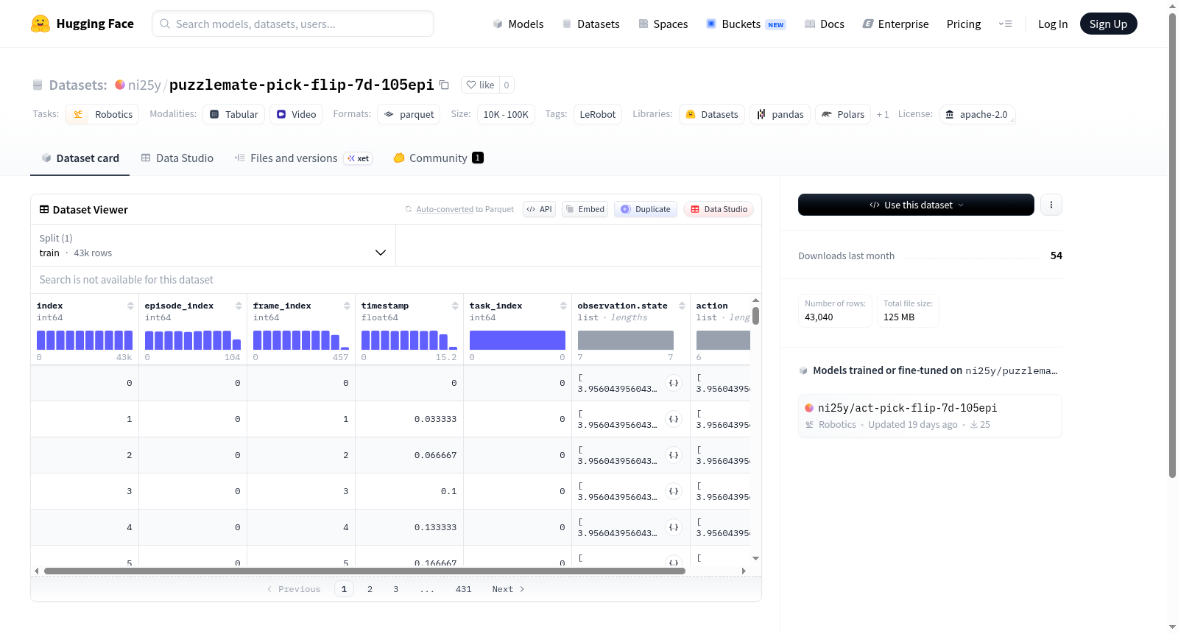Screen dimensions: 1178x634
Task: Expand the observation.state cell in row 4
Action: (x=674, y=527)
